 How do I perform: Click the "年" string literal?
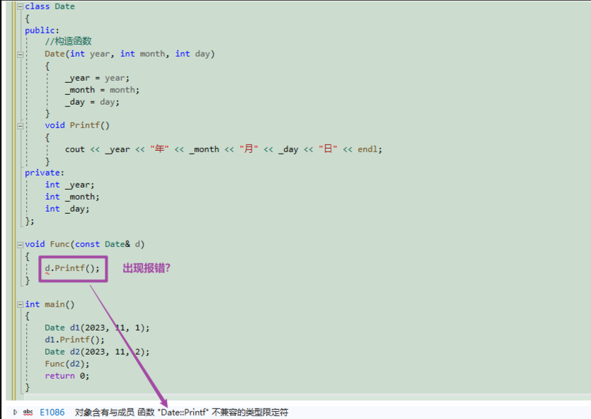[159, 149]
